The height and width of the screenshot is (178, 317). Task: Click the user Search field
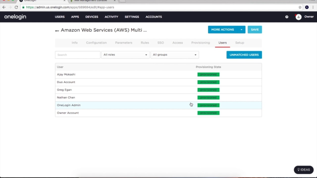pyautogui.click(x=78, y=55)
